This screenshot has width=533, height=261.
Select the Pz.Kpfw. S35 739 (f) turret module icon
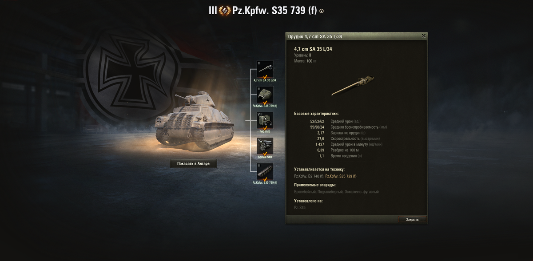265,95
